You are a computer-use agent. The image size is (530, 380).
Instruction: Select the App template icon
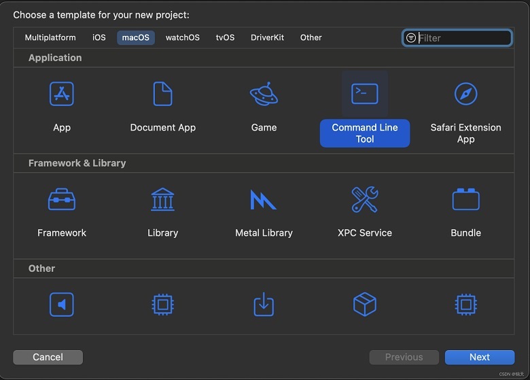[x=62, y=94]
